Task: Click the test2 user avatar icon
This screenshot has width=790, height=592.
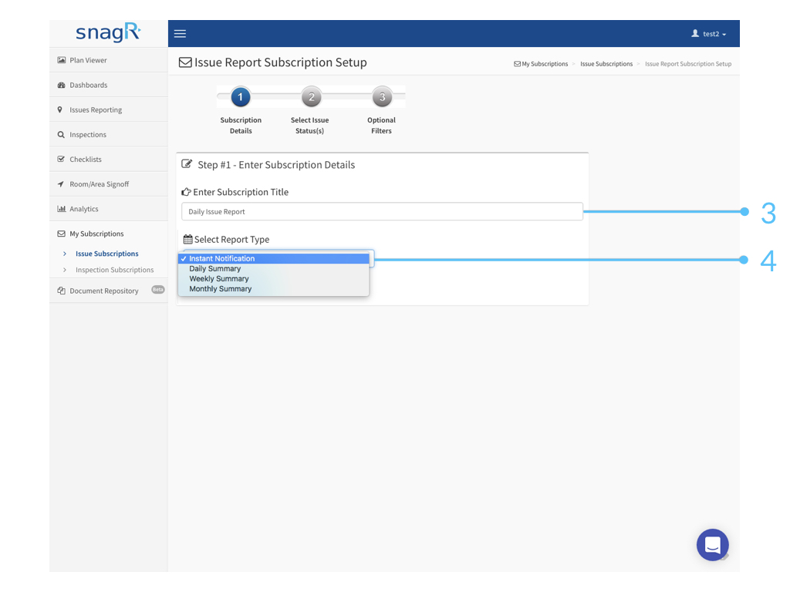Action: 695,33
